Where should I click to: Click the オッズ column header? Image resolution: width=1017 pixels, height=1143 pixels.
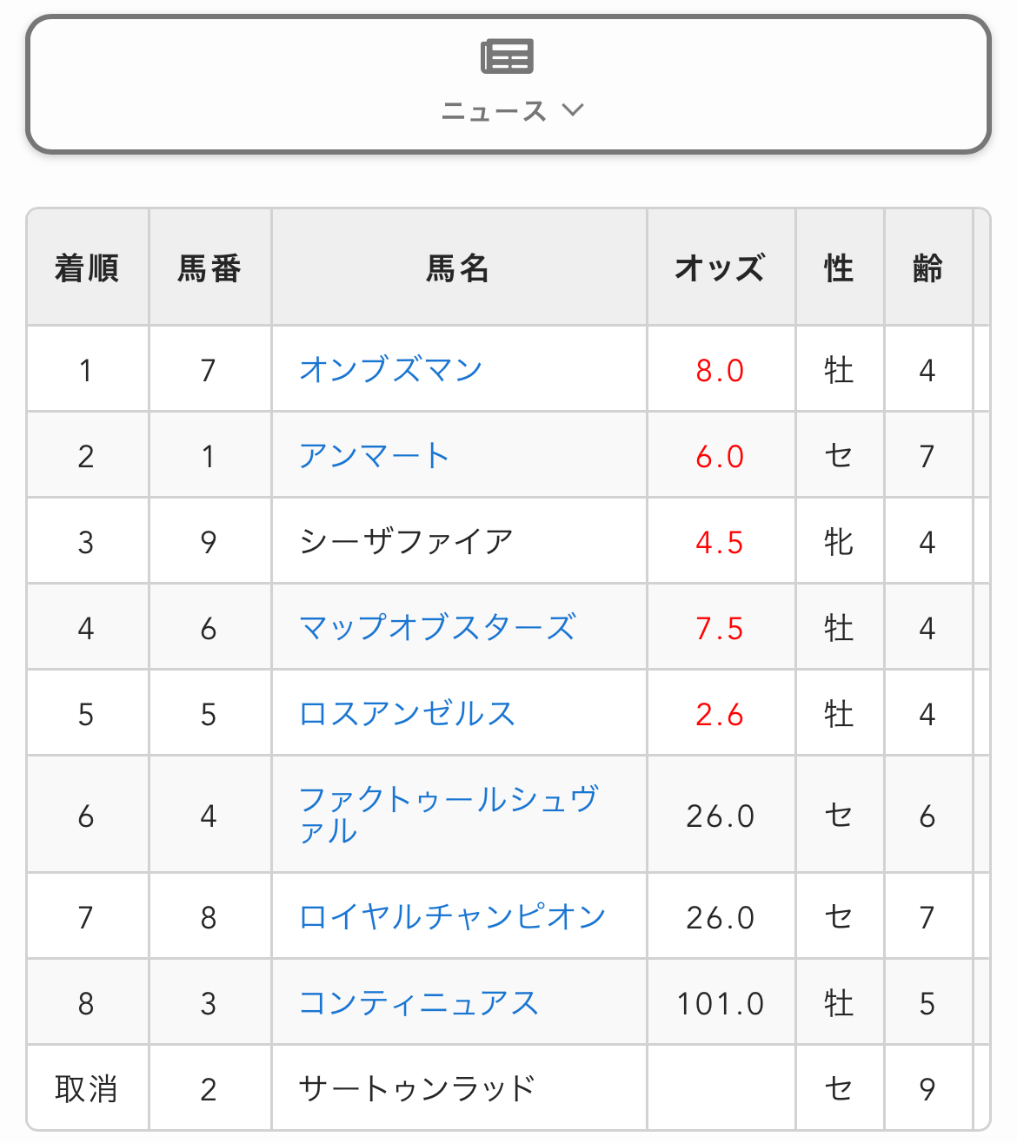pyautogui.click(x=720, y=268)
